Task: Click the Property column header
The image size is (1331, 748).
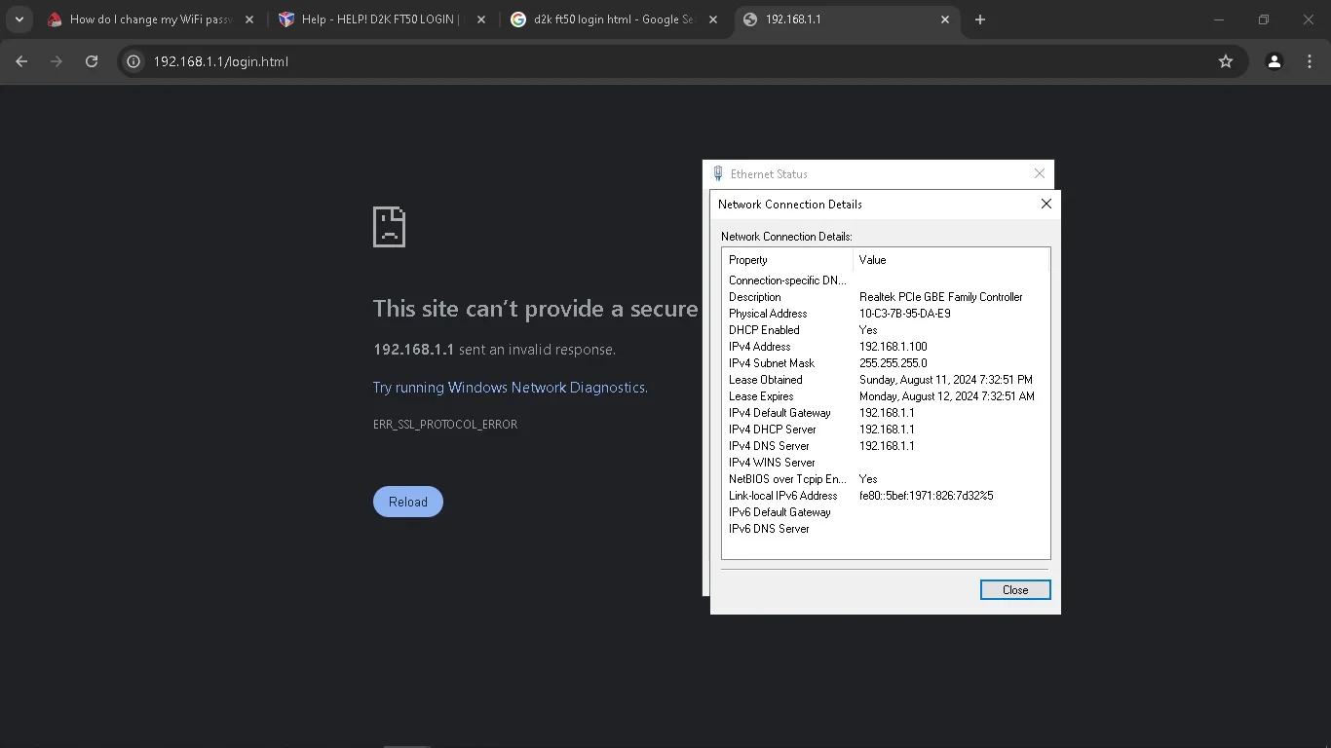Action: (x=787, y=260)
